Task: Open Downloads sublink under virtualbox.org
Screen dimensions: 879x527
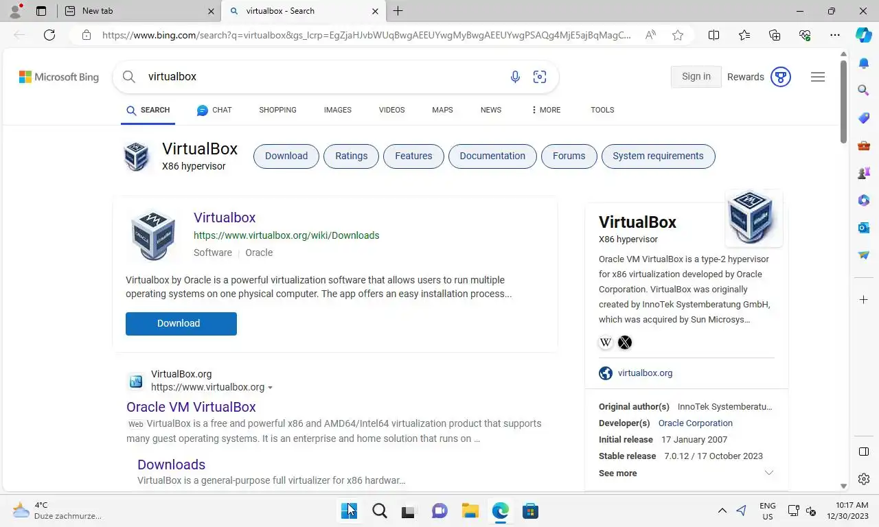Action: point(171,465)
